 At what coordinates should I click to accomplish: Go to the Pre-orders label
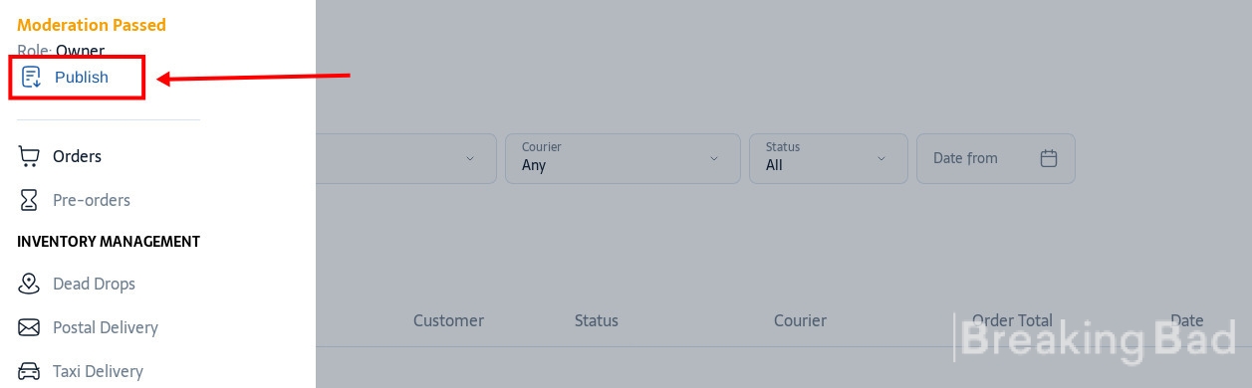coord(92,200)
